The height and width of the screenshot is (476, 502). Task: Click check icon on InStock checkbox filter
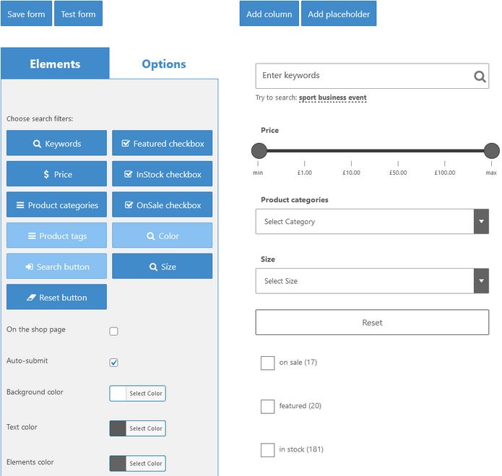coord(128,174)
